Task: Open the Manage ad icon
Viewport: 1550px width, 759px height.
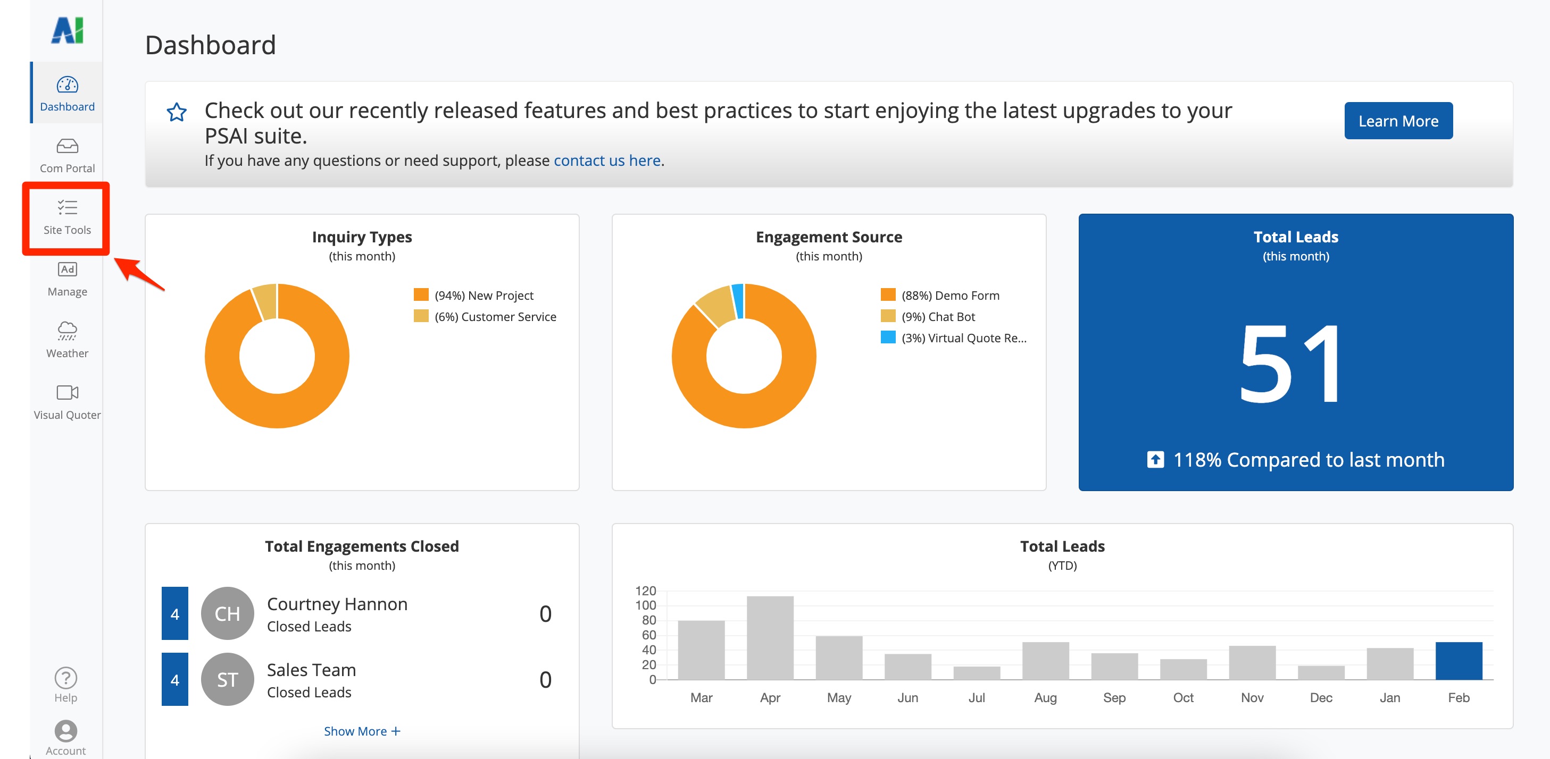Action: coord(67,269)
